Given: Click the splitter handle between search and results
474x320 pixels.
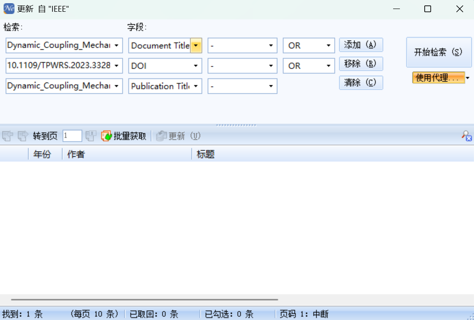Looking at the screenshot, I should tap(237, 125).
